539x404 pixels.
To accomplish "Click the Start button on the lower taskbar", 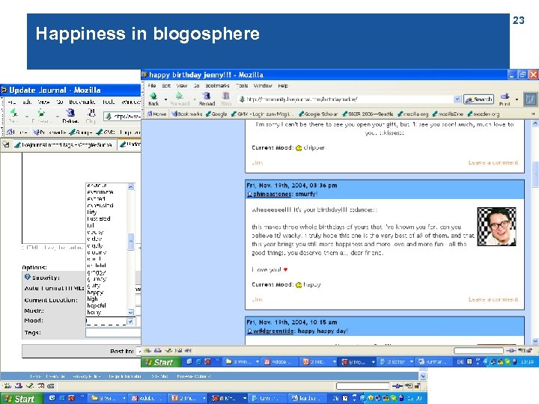I will tap(21, 399).
